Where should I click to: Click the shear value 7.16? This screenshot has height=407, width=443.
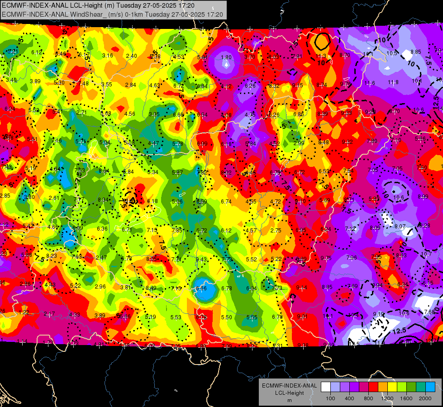[x=57, y=140]
